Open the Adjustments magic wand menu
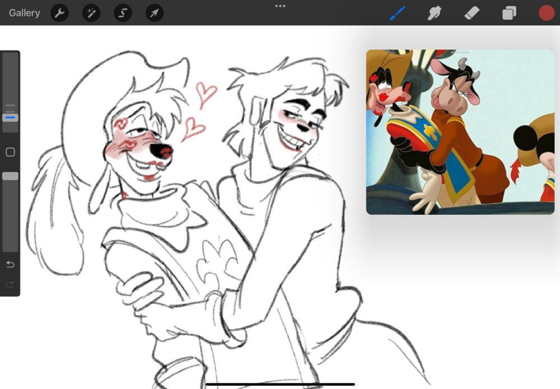Image resolution: width=560 pixels, height=389 pixels. tap(91, 13)
